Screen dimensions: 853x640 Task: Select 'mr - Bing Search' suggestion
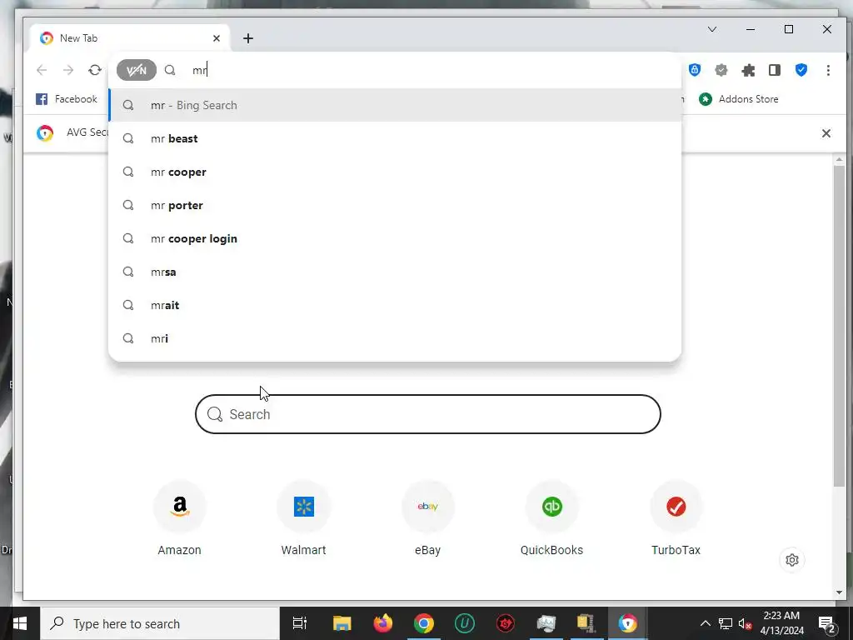[395, 105]
